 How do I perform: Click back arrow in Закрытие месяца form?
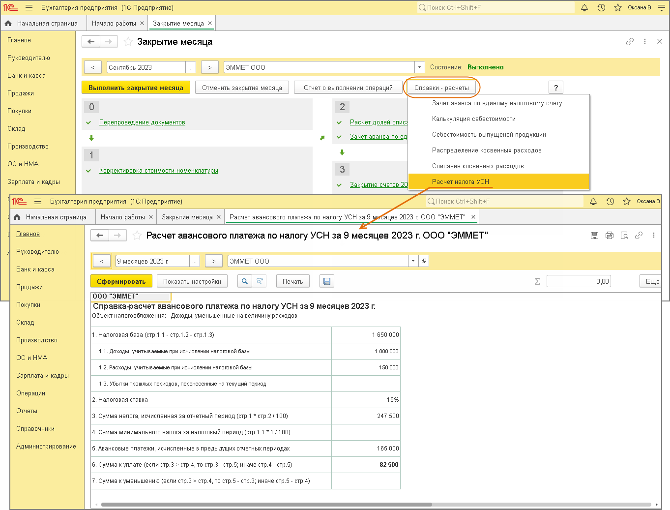pos(91,42)
